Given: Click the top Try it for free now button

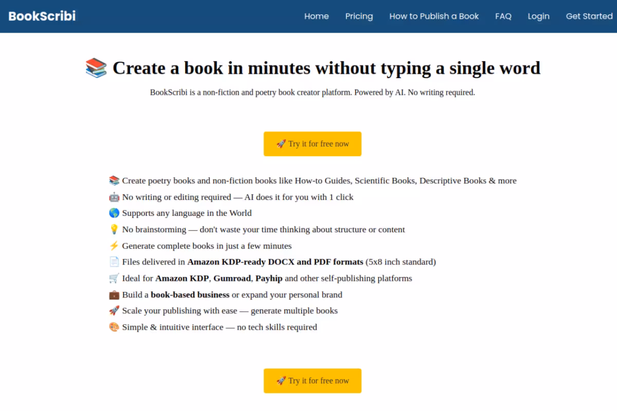Looking at the screenshot, I should coord(313,144).
